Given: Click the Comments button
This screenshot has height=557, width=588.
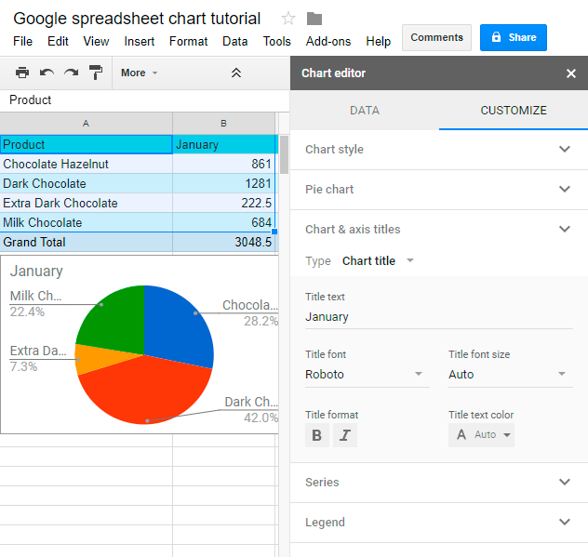Looking at the screenshot, I should tap(436, 37).
